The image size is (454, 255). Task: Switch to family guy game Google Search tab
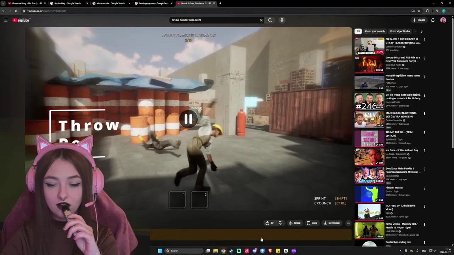coord(153,3)
